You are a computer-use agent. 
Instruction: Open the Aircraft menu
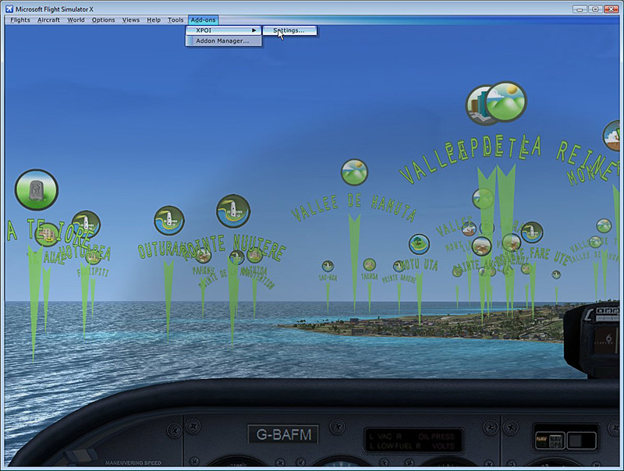point(48,19)
